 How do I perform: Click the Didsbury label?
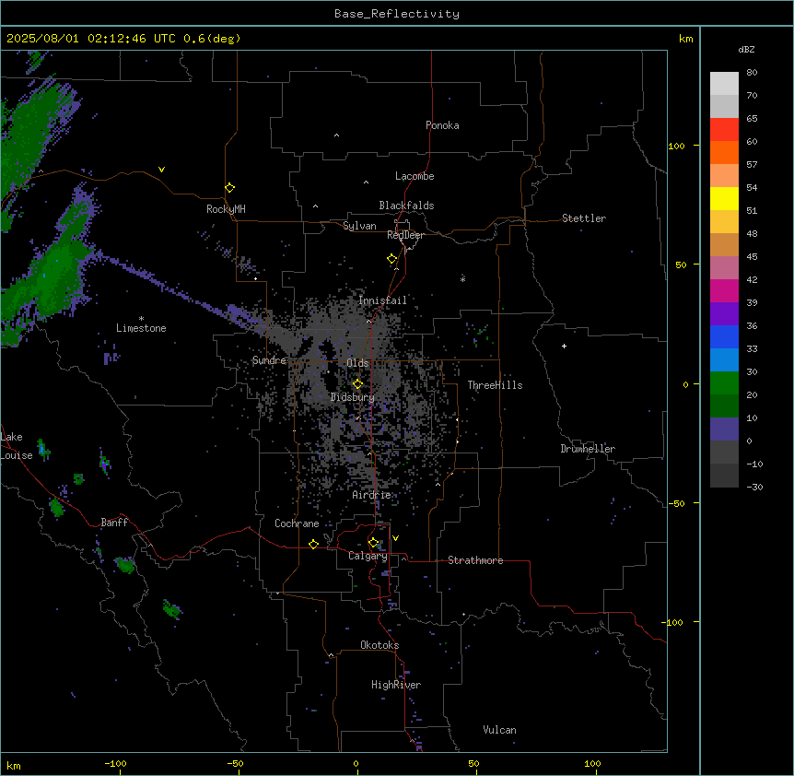pos(353,397)
